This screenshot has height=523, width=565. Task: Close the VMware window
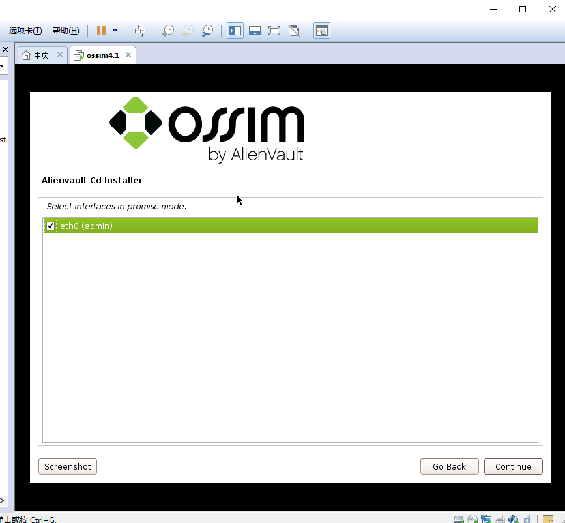click(x=553, y=9)
